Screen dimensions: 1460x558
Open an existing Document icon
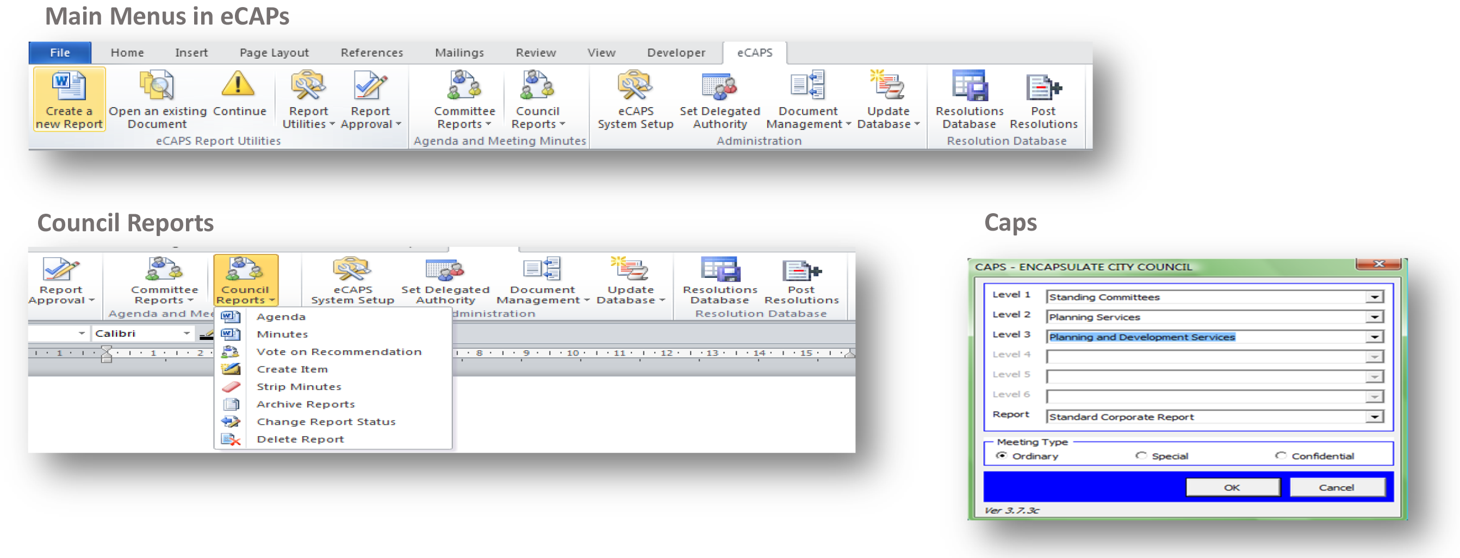[x=157, y=87]
